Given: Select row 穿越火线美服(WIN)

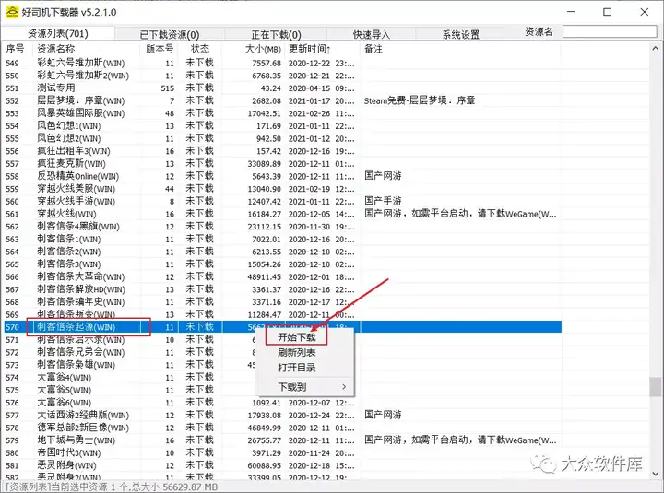Looking at the screenshot, I should [283, 189].
